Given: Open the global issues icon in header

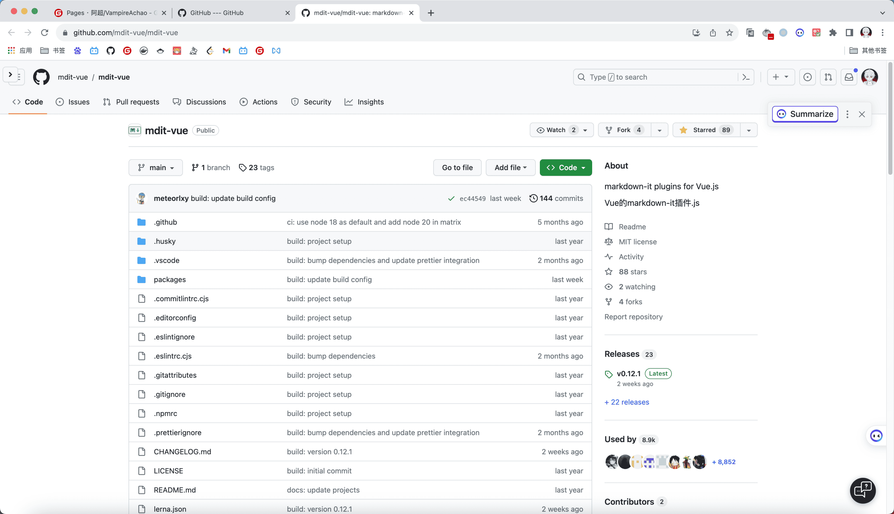Looking at the screenshot, I should pos(807,77).
